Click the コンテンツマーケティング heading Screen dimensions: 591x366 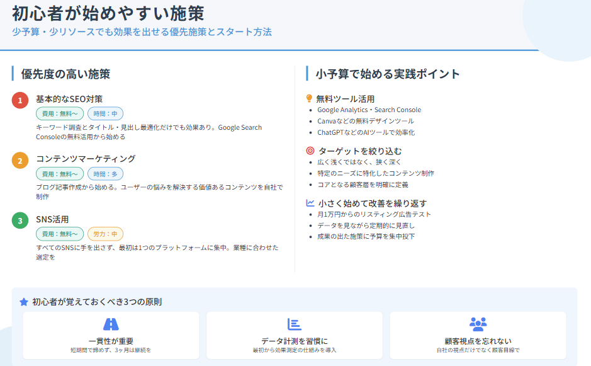86,158
